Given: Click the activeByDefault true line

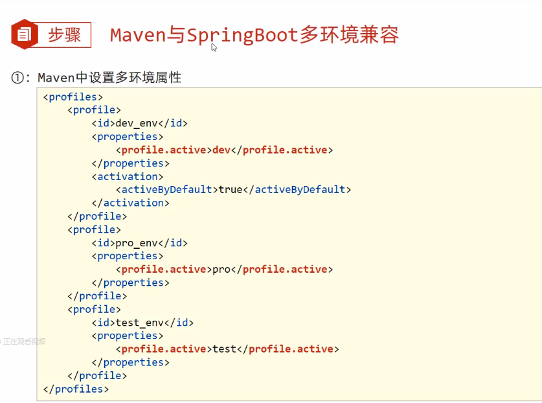Looking at the screenshot, I should (x=233, y=190).
